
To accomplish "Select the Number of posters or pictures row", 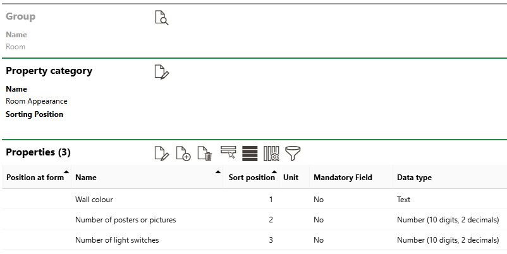I will pos(254,220).
